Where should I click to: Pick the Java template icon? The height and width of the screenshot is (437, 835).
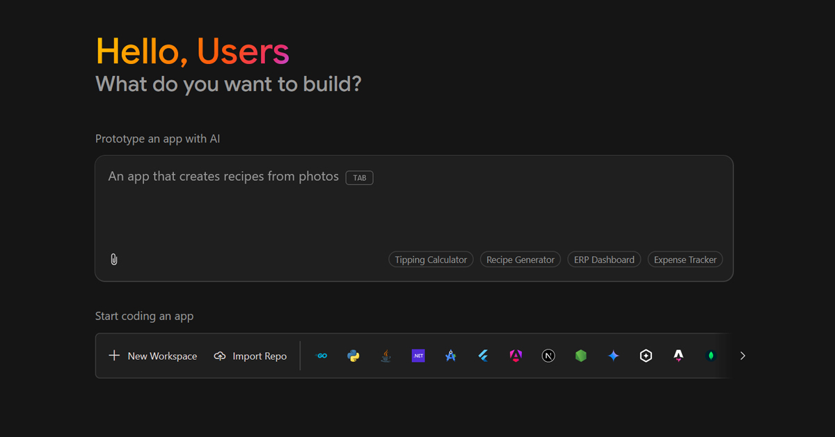[385, 356]
